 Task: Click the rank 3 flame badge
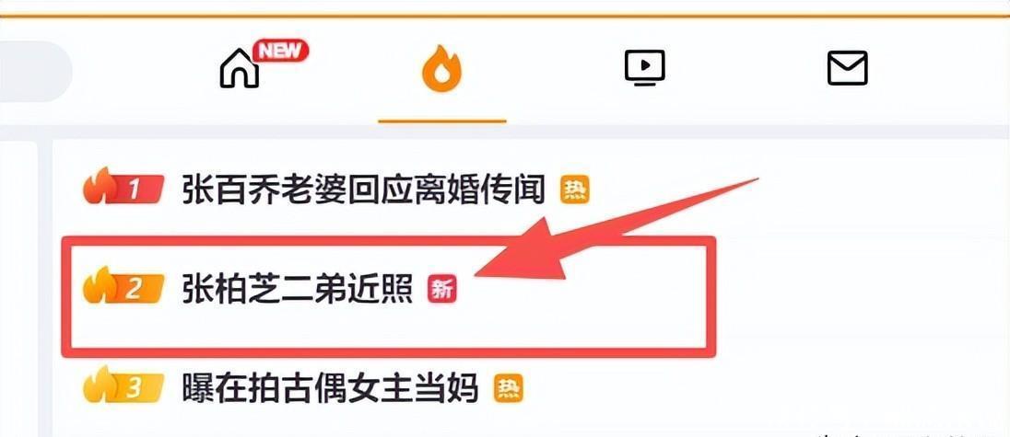(x=123, y=386)
